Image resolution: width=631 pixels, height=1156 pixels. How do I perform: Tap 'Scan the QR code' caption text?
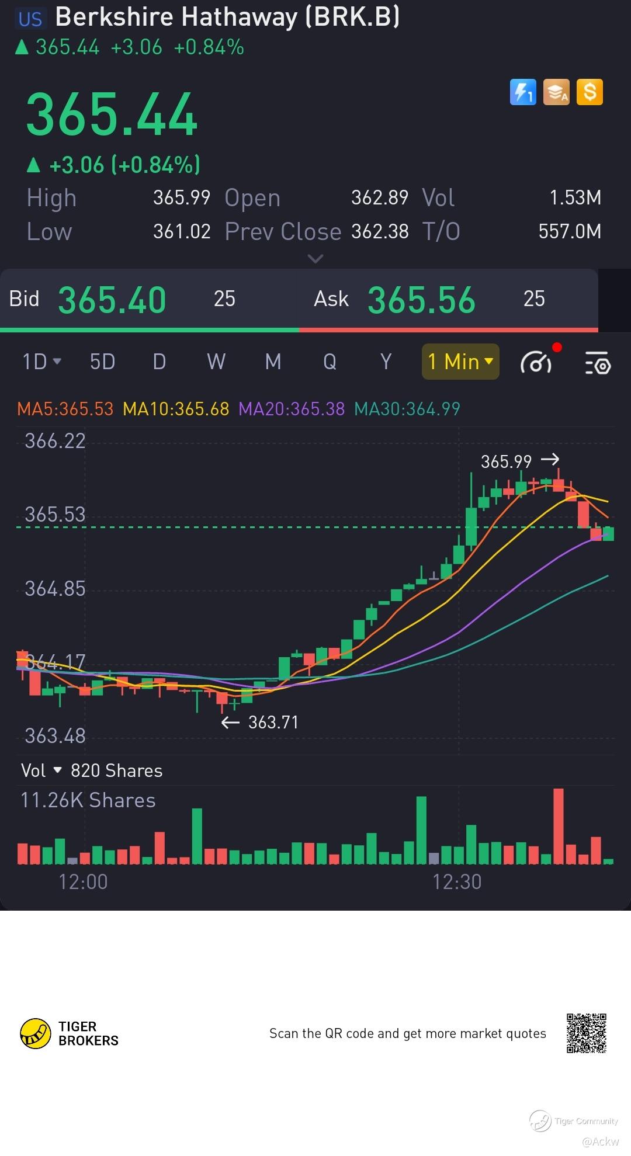tap(408, 1033)
